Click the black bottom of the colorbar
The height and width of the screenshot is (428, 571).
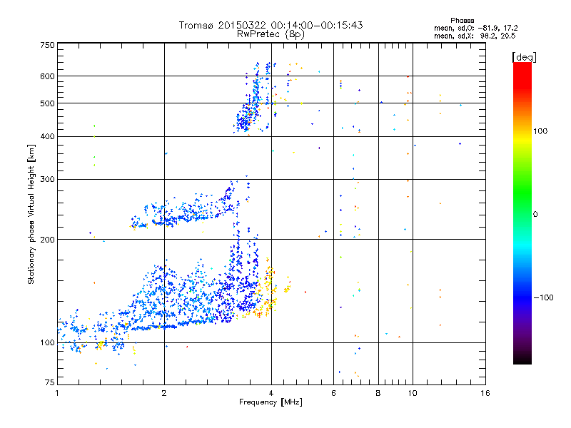click(x=522, y=359)
